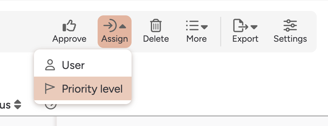Collapse the Assign dropdown using its caret

coord(123,27)
